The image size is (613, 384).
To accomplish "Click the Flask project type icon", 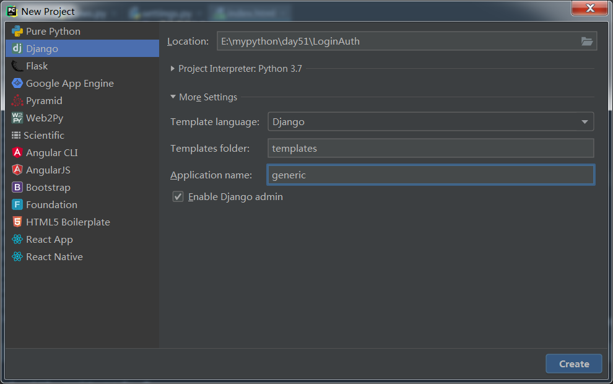I will tap(17, 66).
